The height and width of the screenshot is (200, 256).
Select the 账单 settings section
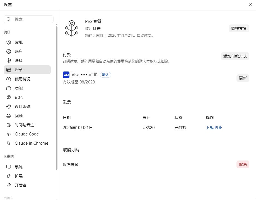tap(27, 70)
